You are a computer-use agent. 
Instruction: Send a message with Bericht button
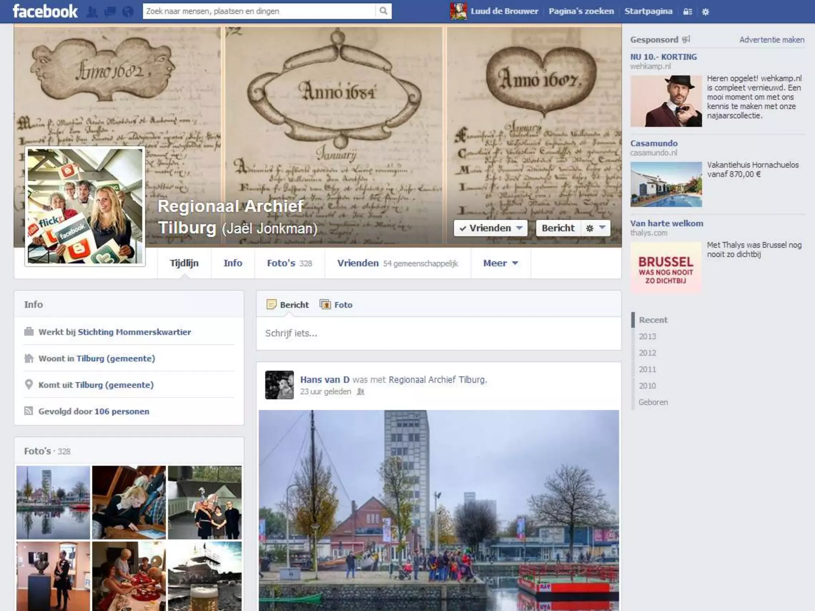pos(558,228)
